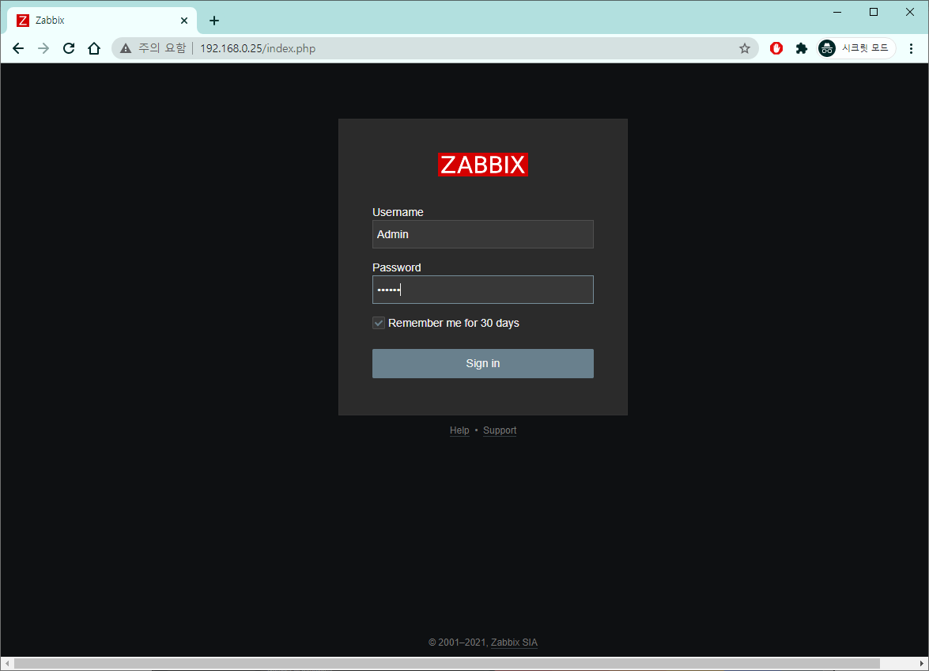Close the Zabbix tab
This screenshot has height=671, width=929.
[x=184, y=20]
